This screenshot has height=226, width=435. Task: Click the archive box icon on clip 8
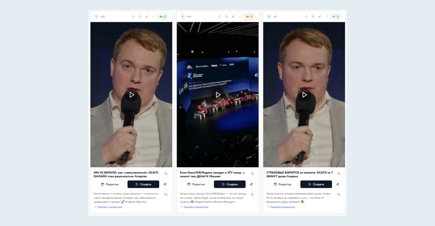[x=226, y=17]
